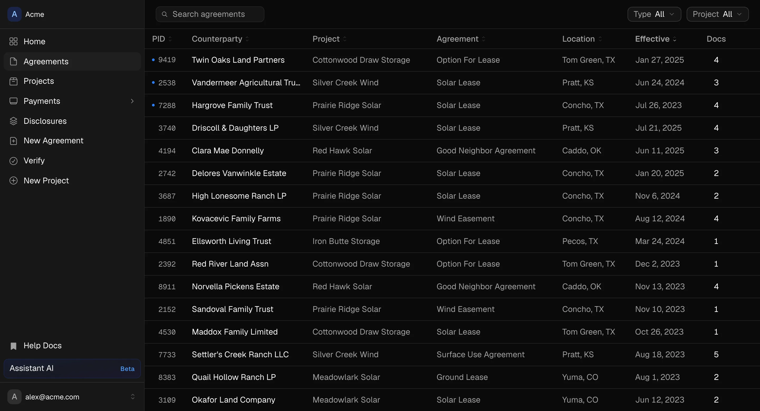Sort table by Effective column
The image size is (760, 411).
(x=655, y=39)
